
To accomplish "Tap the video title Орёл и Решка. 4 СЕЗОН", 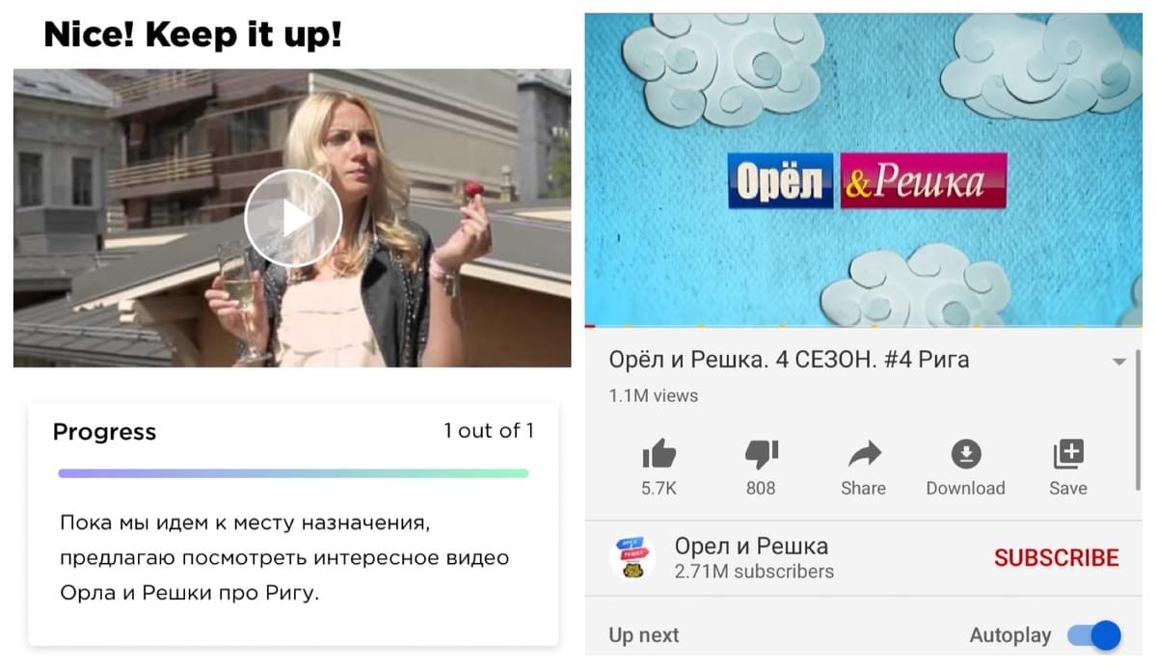I will (x=789, y=360).
